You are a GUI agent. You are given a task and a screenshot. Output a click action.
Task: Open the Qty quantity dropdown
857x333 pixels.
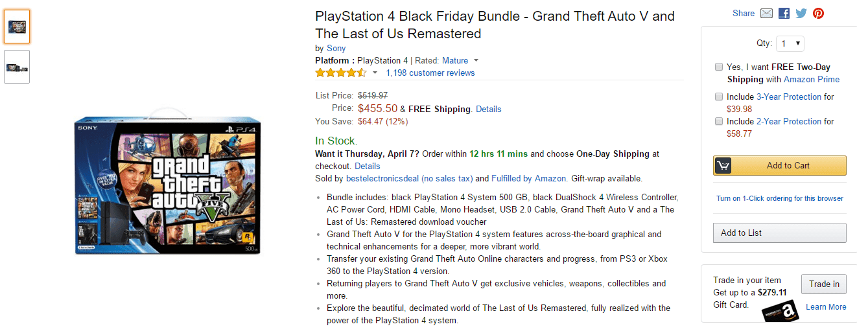coord(790,43)
